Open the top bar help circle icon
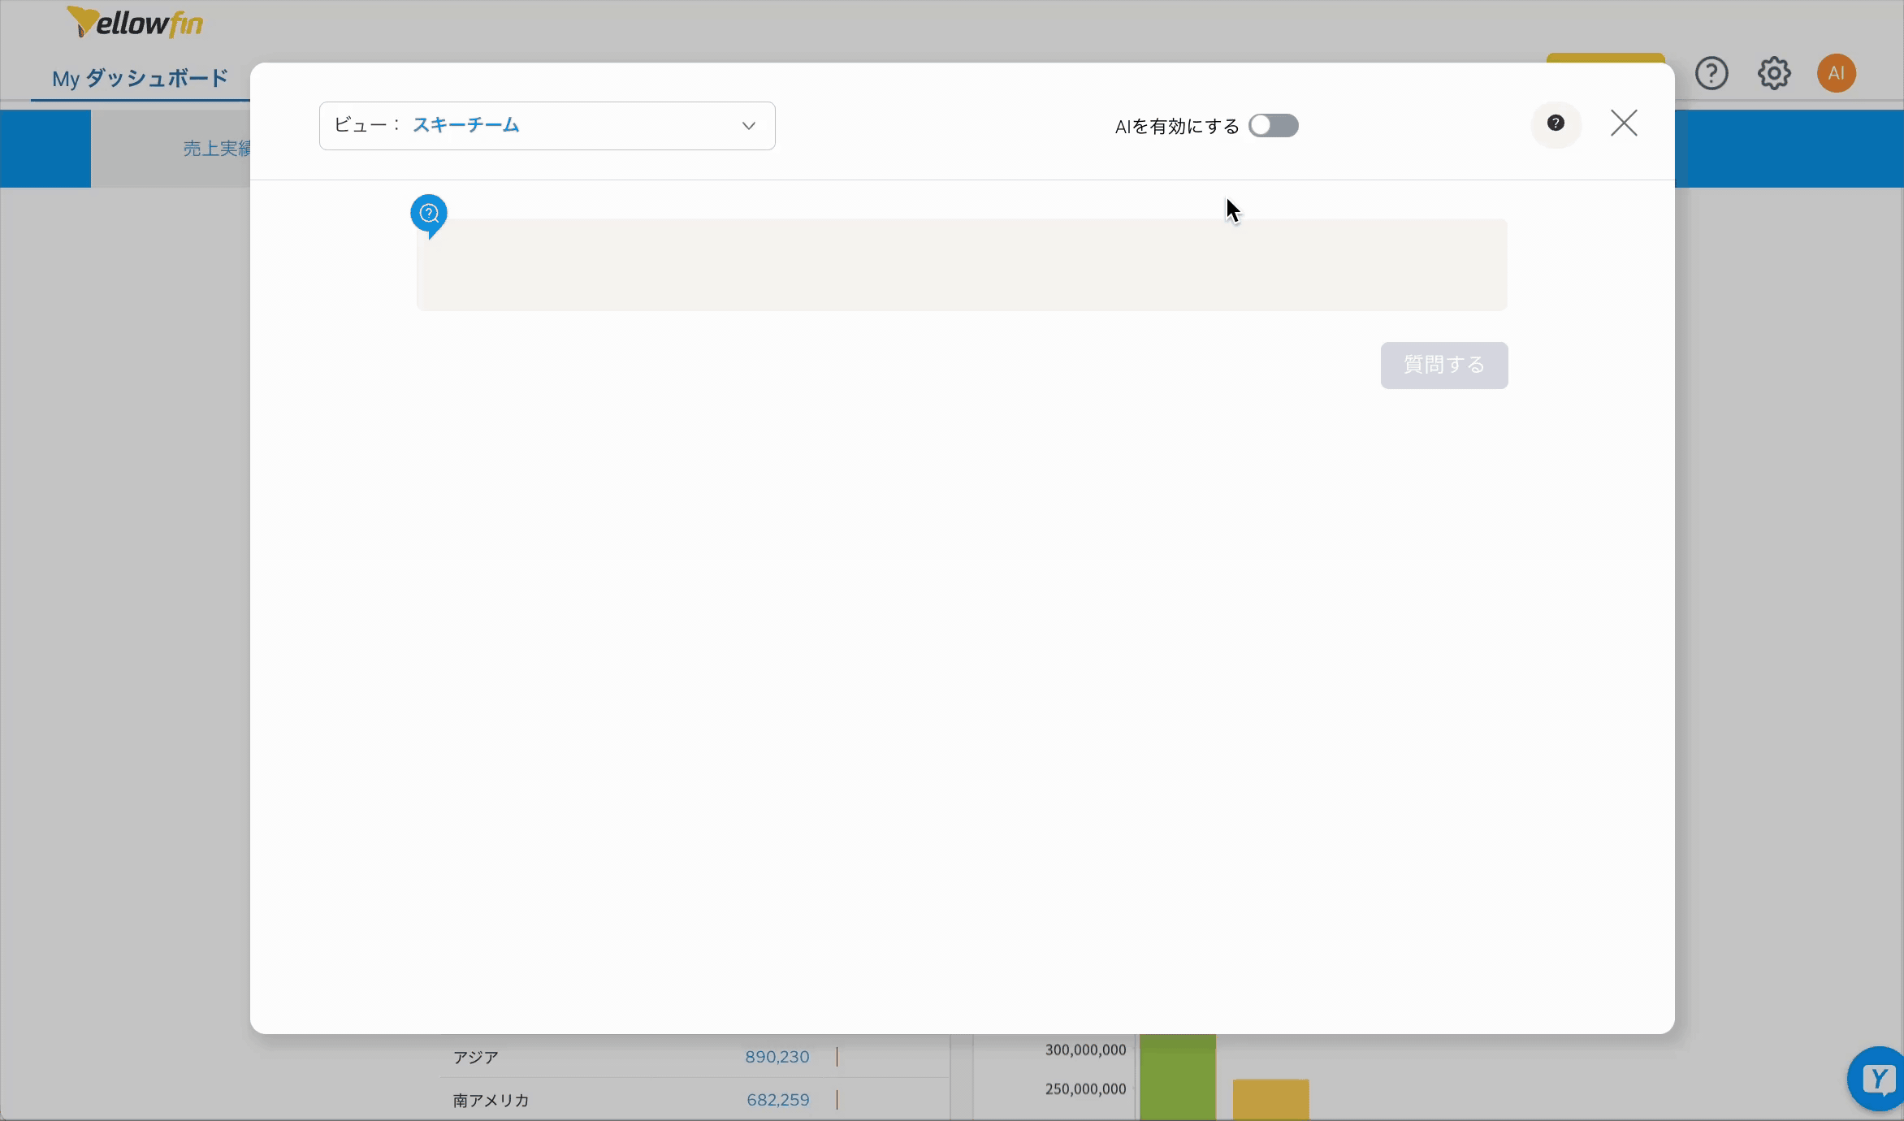 click(x=1711, y=74)
